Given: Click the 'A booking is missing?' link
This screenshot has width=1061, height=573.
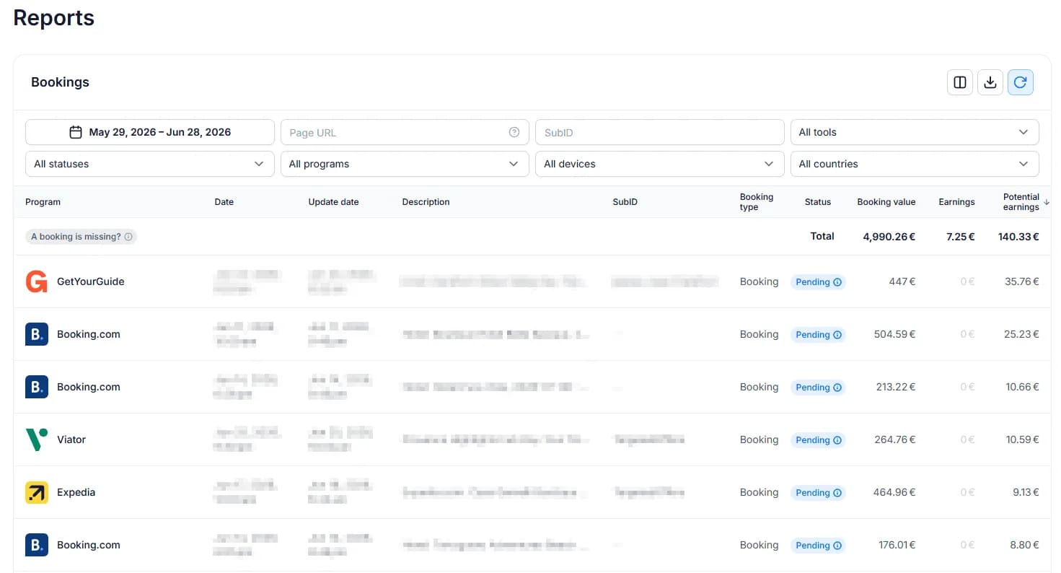Looking at the screenshot, I should (x=81, y=237).
